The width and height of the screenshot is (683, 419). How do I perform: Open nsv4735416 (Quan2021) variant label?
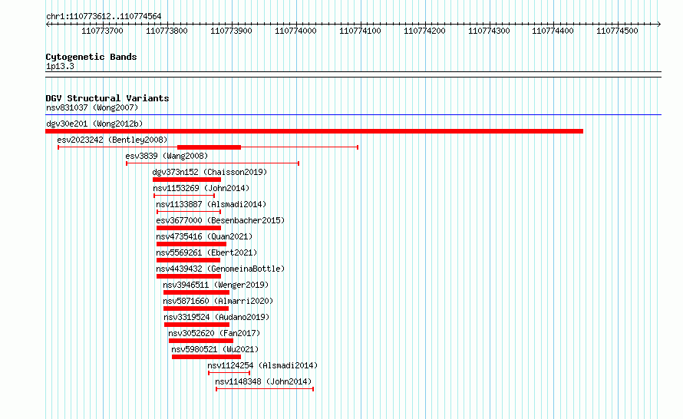[x=204, y=236]
